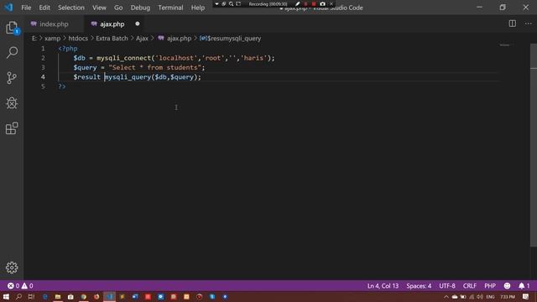Click the editor vertical scrollbar
537x302 pixels.
[x=534, y=144]
